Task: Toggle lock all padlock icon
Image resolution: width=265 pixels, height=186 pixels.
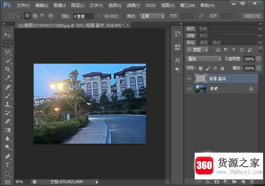Action: point(222,68)
